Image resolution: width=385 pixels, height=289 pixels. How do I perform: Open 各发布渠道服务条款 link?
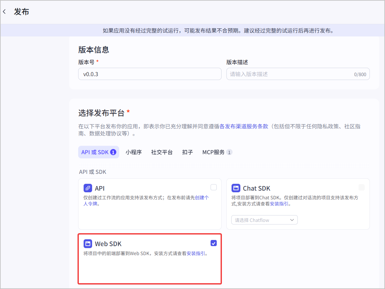coord(244,126)
